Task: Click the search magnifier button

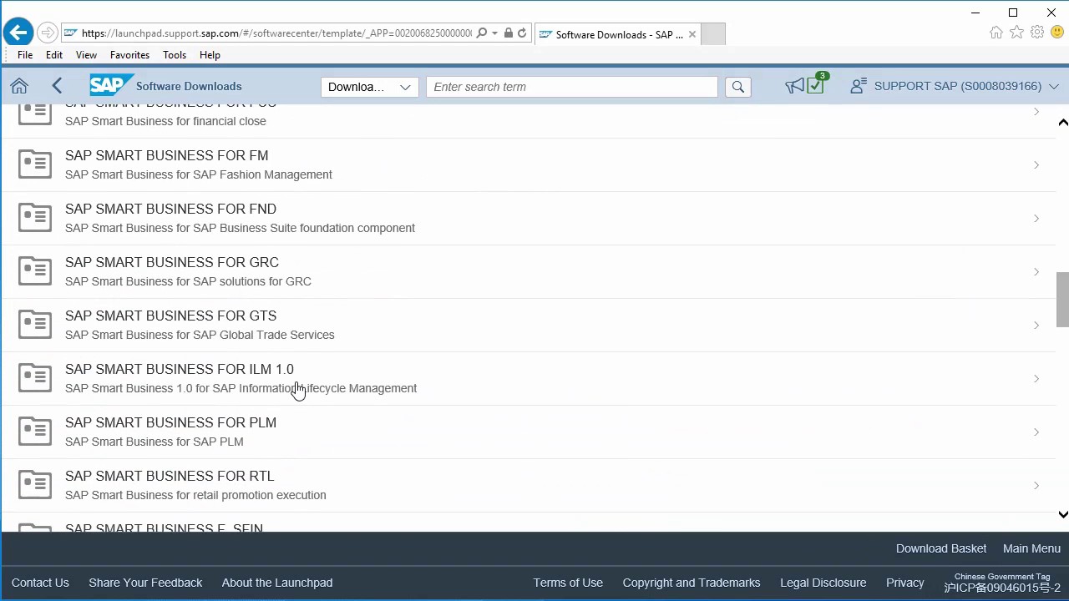Action: [737, 87]
